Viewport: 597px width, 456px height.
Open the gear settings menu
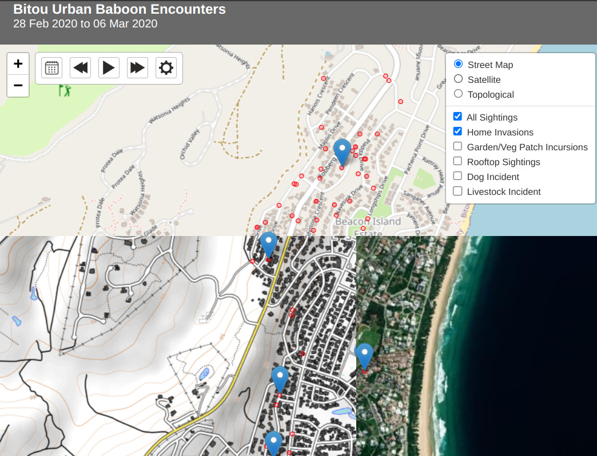166,68
